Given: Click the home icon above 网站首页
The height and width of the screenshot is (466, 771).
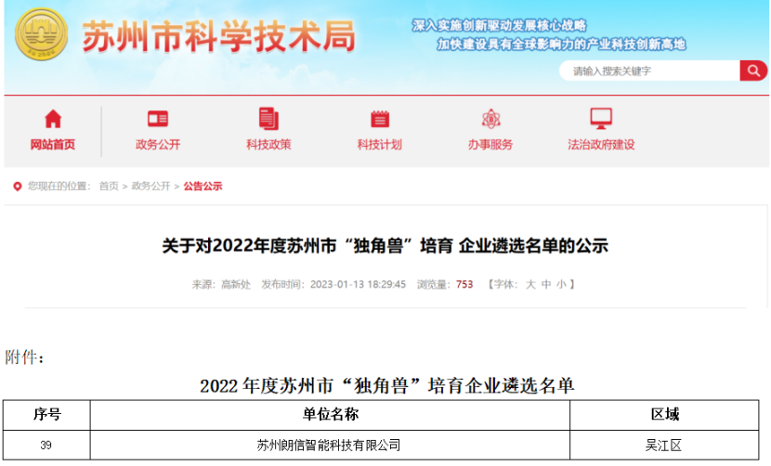Looking at the screenshot, I should click(53, 119).
